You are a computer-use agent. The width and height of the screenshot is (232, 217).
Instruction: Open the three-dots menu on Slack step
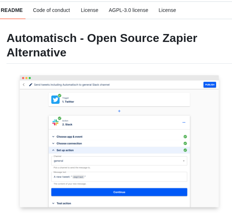pyautogui.click(x=184, y=122)
